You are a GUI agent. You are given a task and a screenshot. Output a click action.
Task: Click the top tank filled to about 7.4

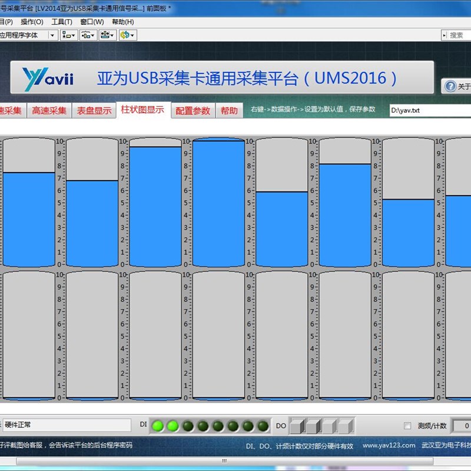click(x=29, y=202)
